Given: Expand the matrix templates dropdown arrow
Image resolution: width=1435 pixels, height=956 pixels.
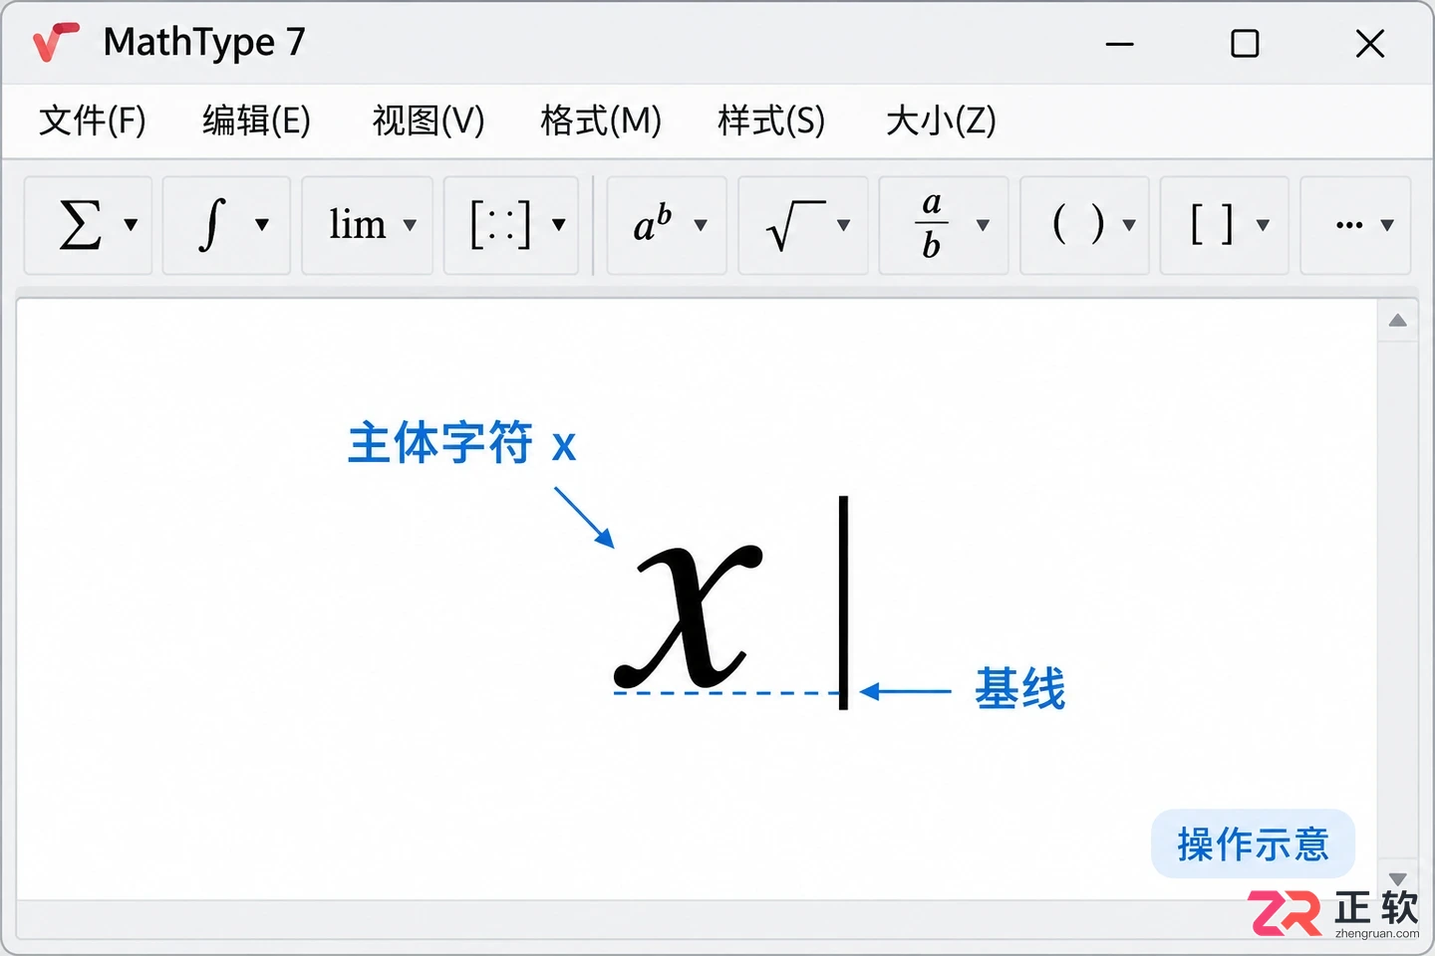Looking at the screenshot, I should click(559, 225).
